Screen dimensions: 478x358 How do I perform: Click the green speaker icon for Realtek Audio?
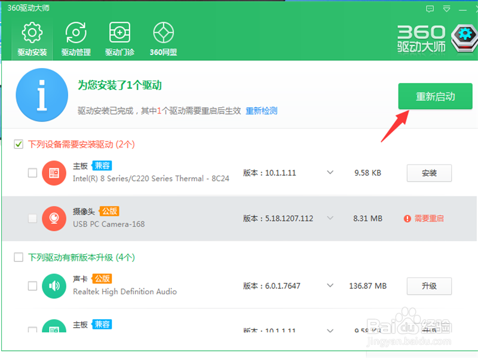pos(54,286)
